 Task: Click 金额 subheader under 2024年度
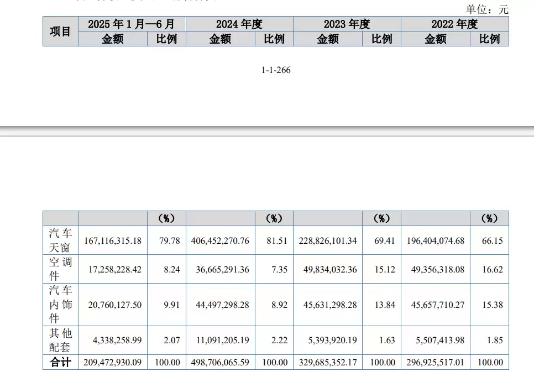coord(220,39)
